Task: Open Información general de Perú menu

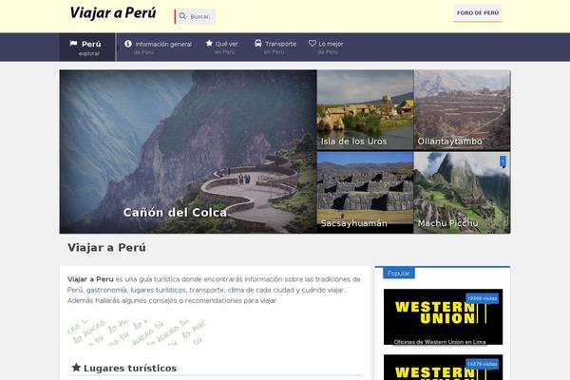Action: click(158, 47)
